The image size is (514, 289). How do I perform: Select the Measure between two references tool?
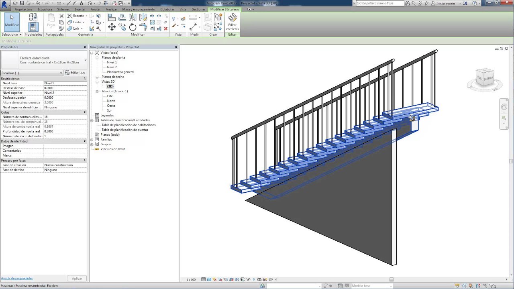point(193,27)
